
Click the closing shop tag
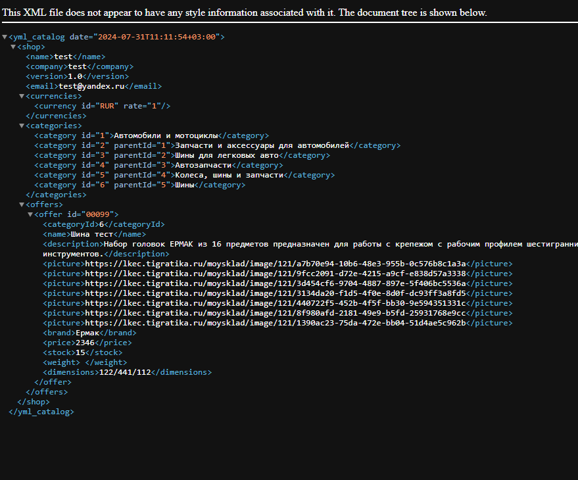[x=34, y=402]
